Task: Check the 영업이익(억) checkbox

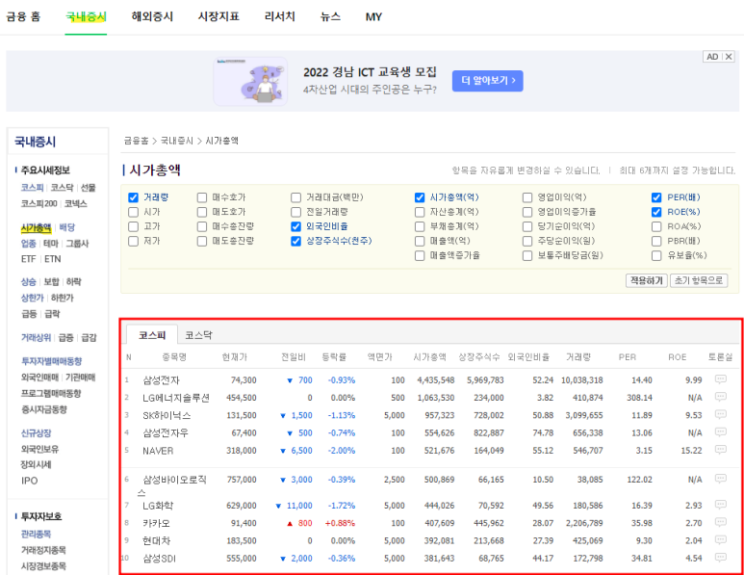Action: tap(527, 197)
